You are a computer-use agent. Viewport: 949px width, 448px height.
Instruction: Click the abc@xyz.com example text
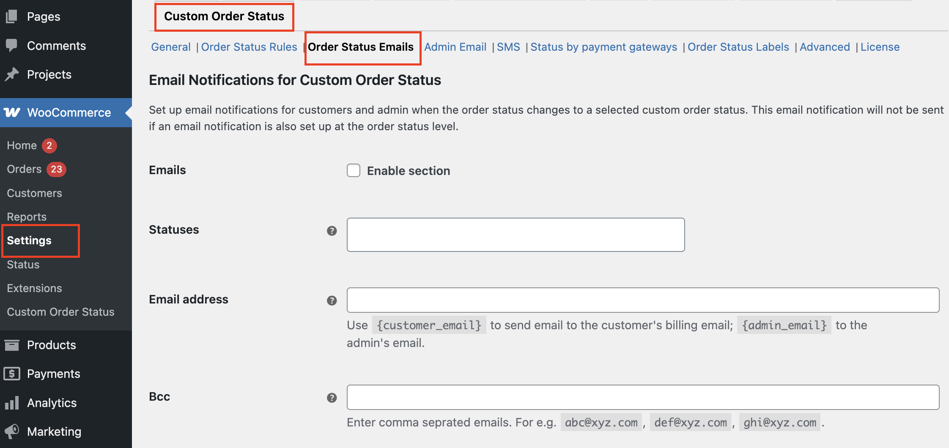pyautogui.click(x=601, y=422)
